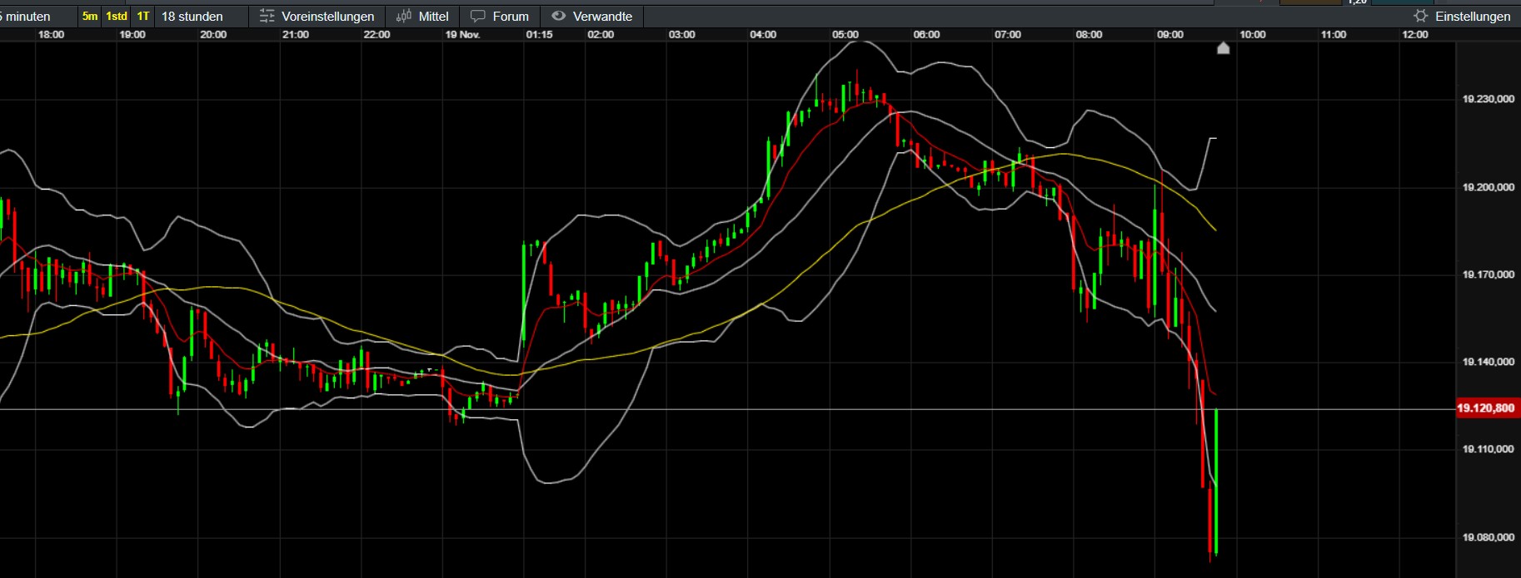Image resolution: width=1521 pixels, height=578 pixels.
Task: Click the Voreinstellungen sliders icon
Action: (267, 16)
